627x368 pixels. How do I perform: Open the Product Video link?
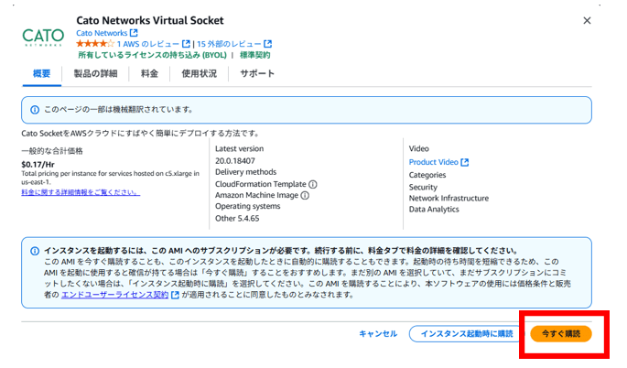pos(433,162)
